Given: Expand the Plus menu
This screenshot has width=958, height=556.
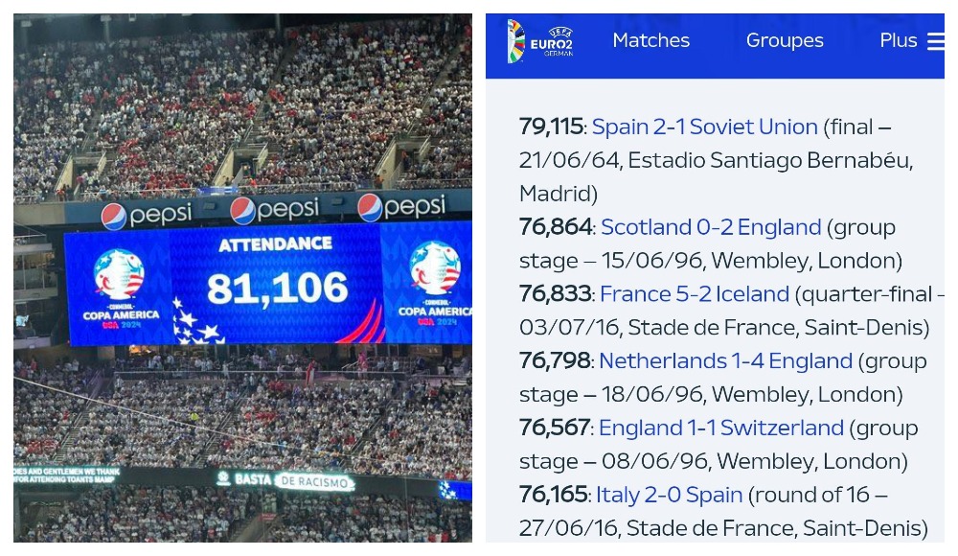Looking at the screenshot, I should [899, 40].
